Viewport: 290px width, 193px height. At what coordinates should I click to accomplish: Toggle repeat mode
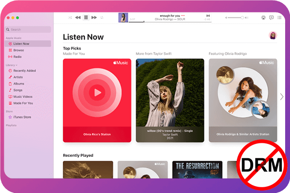(101, 18)
